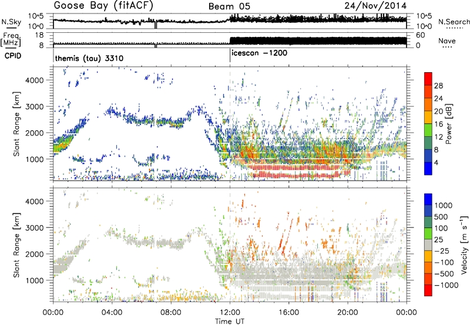The image size is (470, 325).
Task: Click the 'Time UT' axis label
Action: [230, 321]
